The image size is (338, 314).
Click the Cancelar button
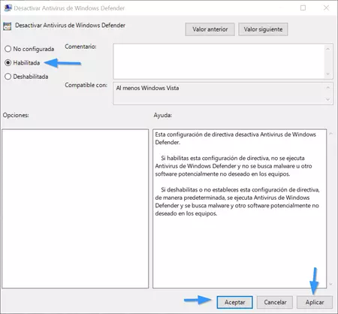coord(275,302)
